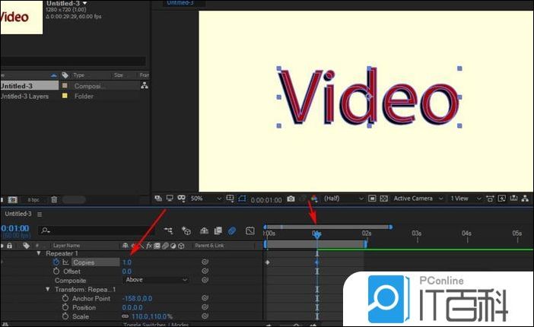
Task: Click the Graph Editor icon in timeline
Action: coord(250,230)
